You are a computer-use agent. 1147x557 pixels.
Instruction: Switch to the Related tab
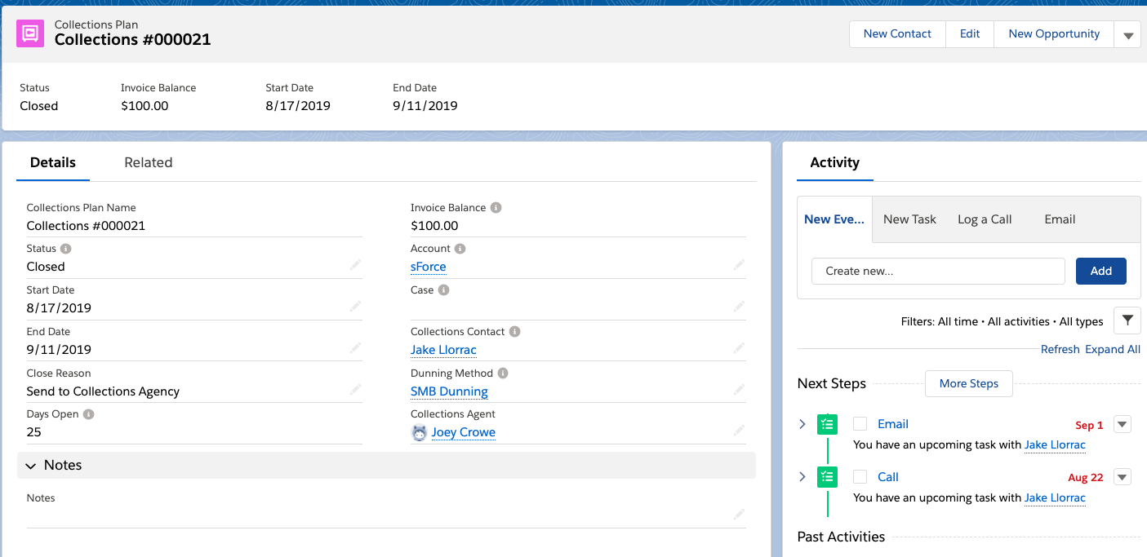point(148,162)
